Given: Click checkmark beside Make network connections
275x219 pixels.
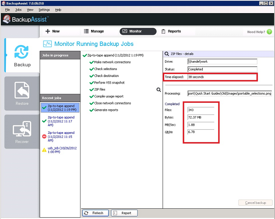Looking at the screenshot, I should click(x=92, y=62).
